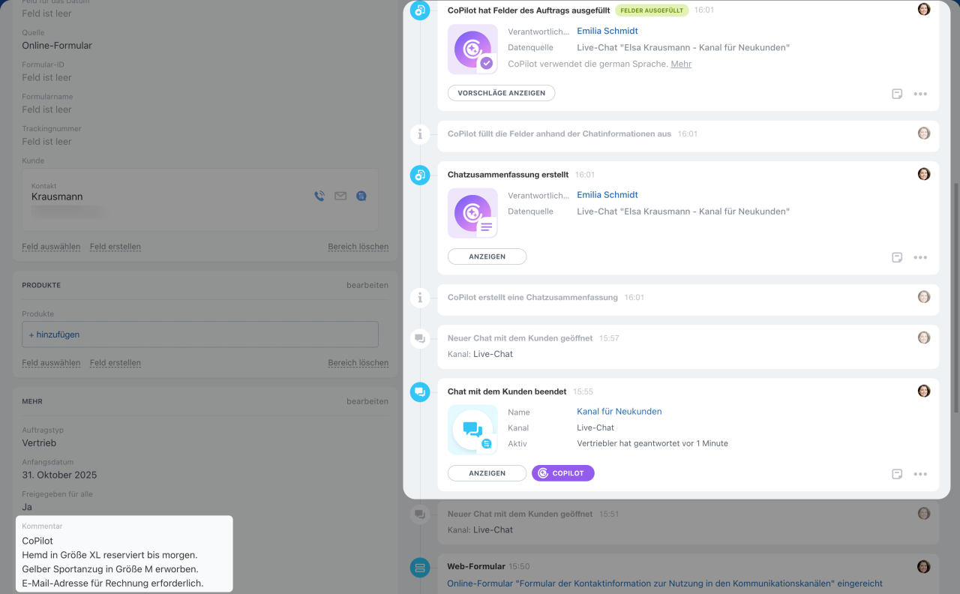Viewport: 960px width, 594px height.
Task: Click the Quelle value 'Online-Formular'
Action: [57, 46]
